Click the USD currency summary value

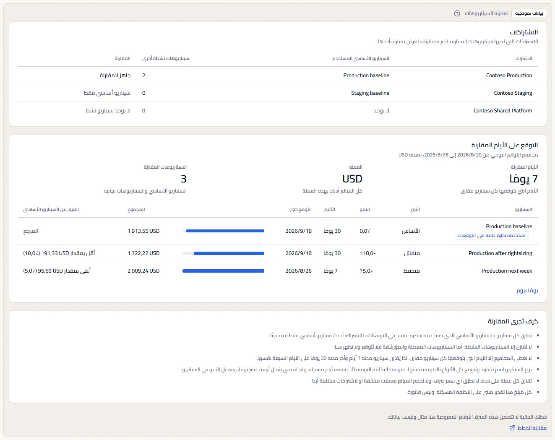point(352,179)
